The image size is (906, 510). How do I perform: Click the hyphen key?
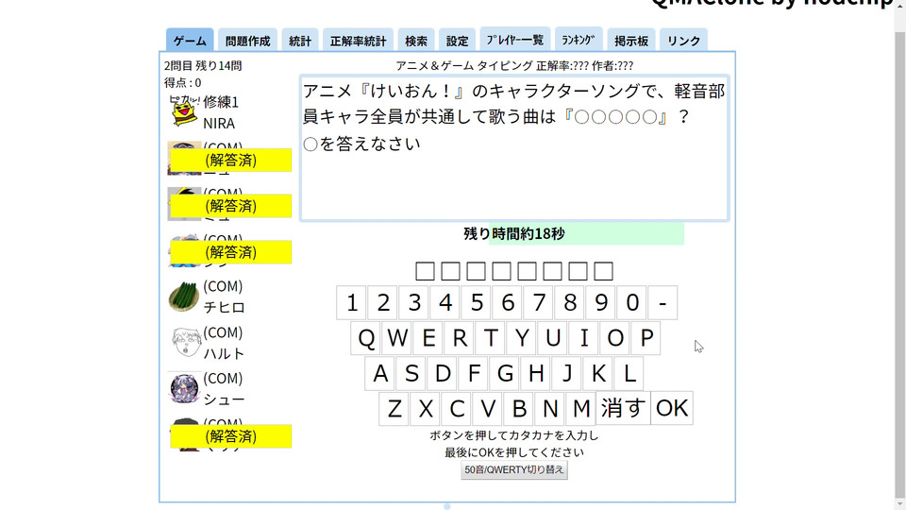[x=663, y=302]
